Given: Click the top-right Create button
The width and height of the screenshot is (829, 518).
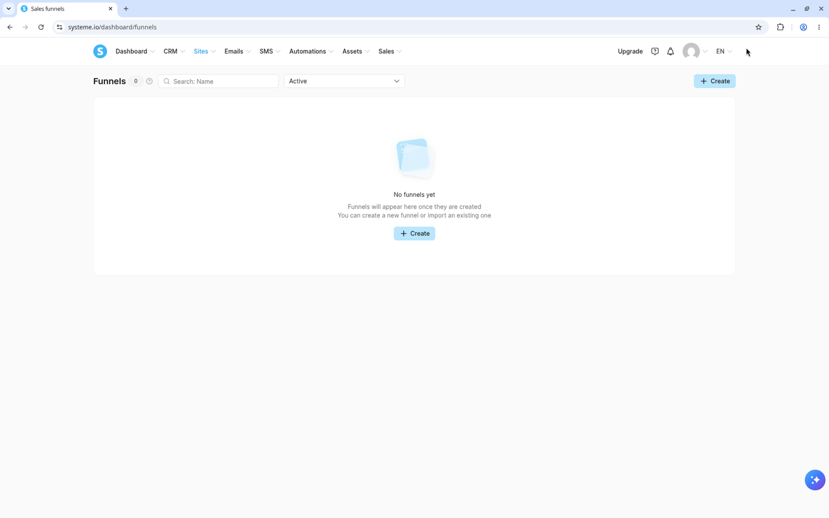Looking at the screenshot, I should [714, 81].
